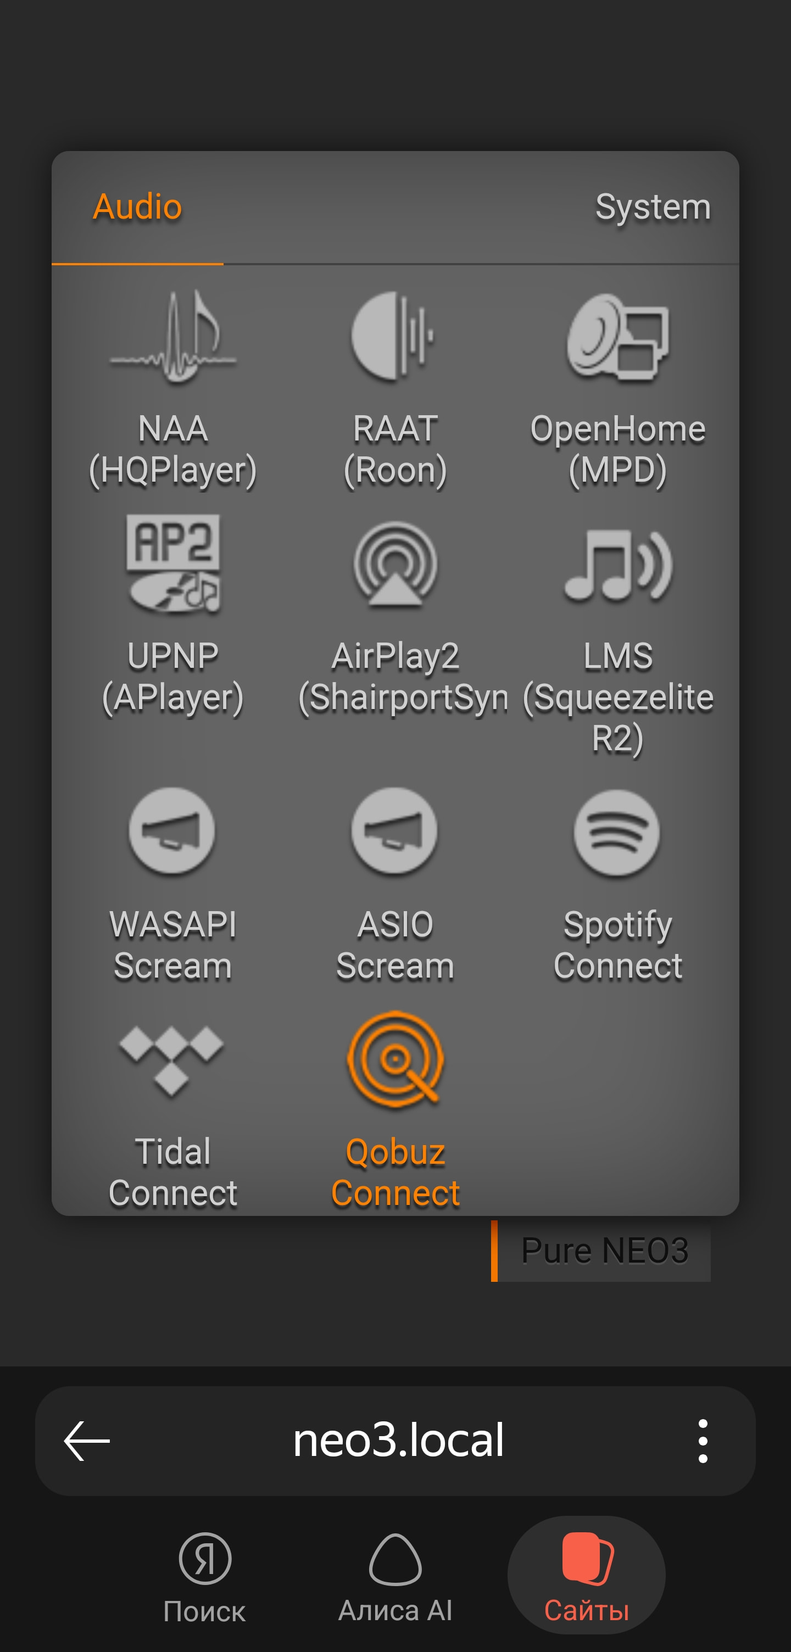Image resolution: width=791 pixels, height=1652 pixels.
Task: Pick the Tidal Connect icon
Action: (x=172, y=1059)
